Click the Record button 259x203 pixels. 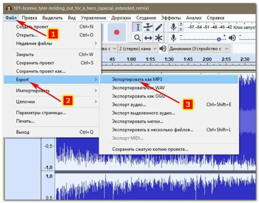116,32
